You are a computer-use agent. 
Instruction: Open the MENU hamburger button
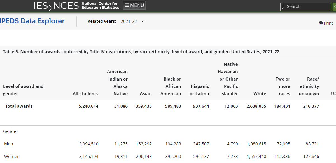click(134, 5)
